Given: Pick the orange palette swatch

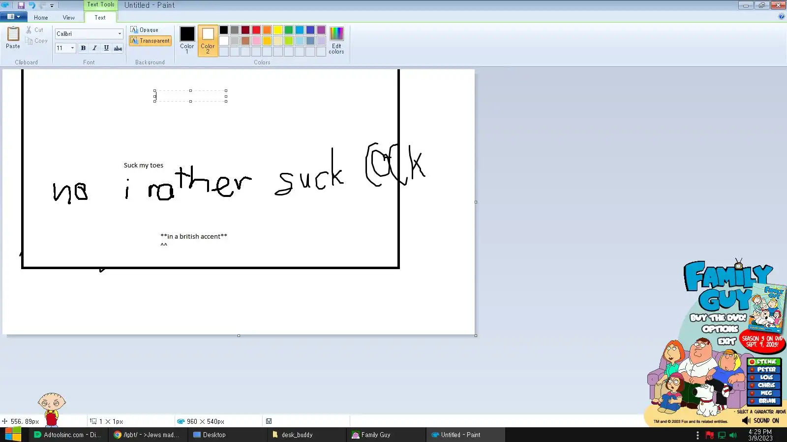Looking at the screenshot, I should [x=267, y=30].
